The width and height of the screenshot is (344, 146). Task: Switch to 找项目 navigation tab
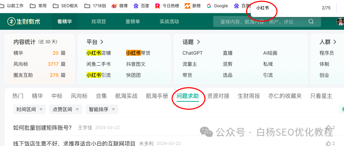point(99,21)
